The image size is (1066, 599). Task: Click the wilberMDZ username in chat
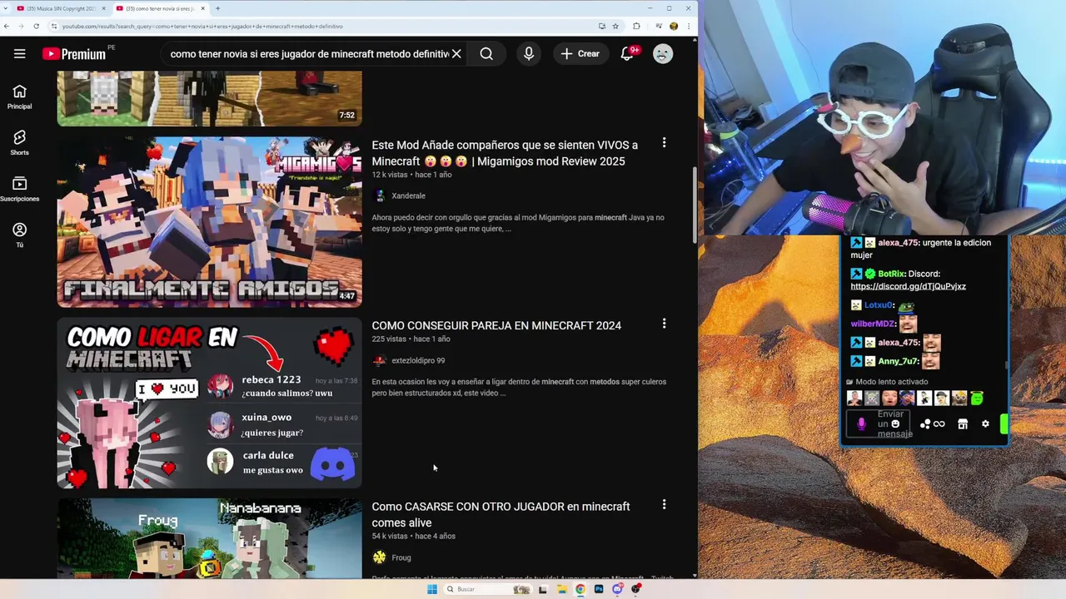pos(872,324)
